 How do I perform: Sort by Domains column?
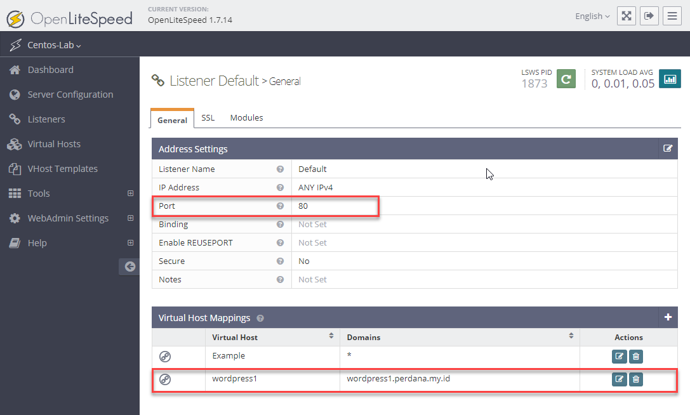point(571,336)
